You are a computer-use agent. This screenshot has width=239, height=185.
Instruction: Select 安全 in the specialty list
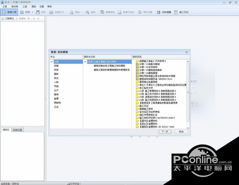click(x=56, y=78)
